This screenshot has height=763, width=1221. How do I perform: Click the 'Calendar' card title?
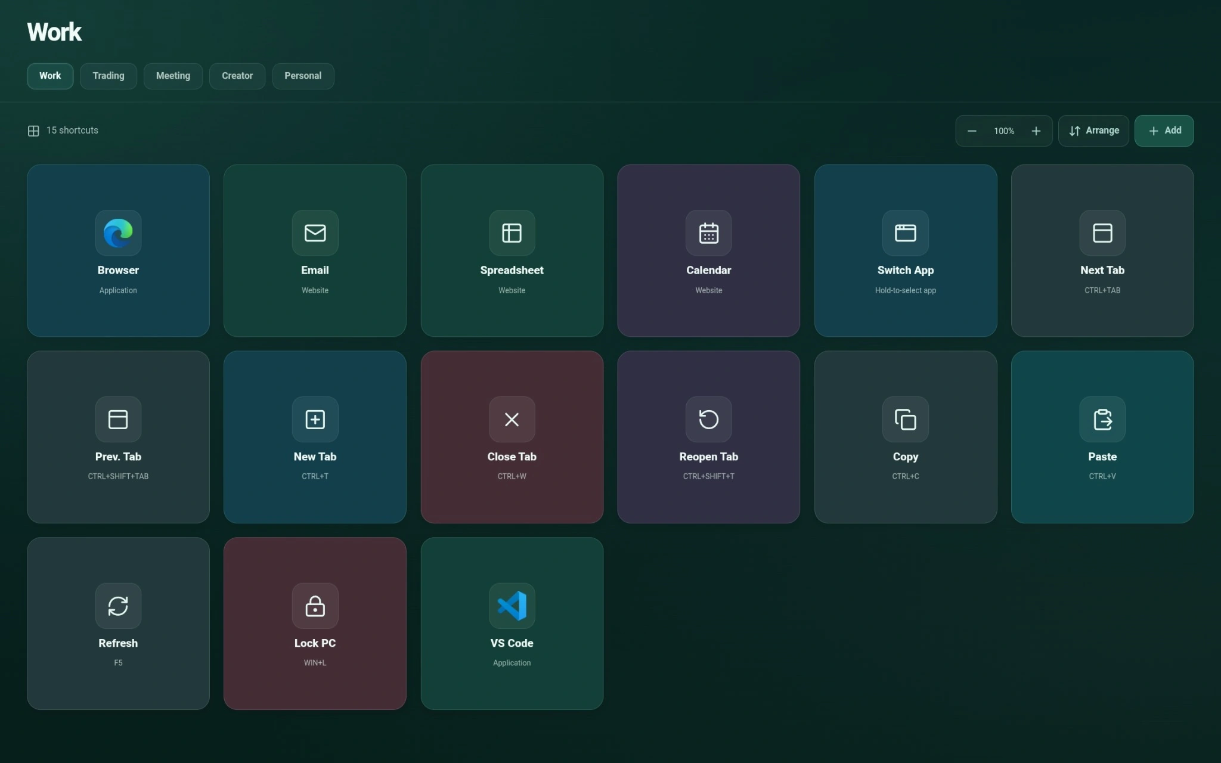click(708, 270)
